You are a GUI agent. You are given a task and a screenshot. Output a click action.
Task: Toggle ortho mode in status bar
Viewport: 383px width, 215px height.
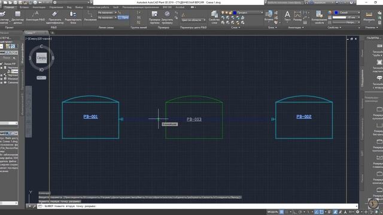coord(295,212)
